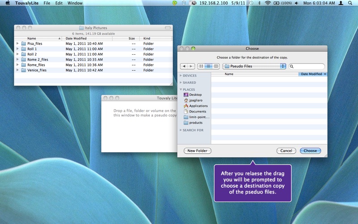The image size is (358, 224).
Task: Open the TouvalyLite application menu
Action: (27, 3)
